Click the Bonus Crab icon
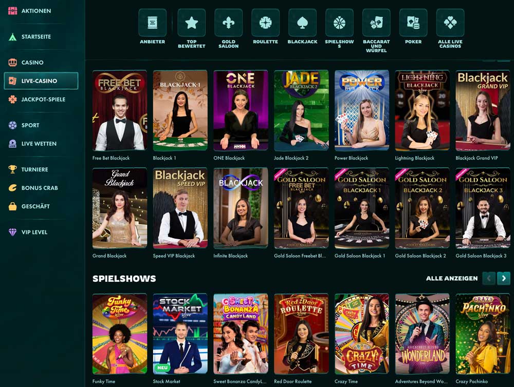The width and height of the screenshot is (514, 387). click(12, 188)
